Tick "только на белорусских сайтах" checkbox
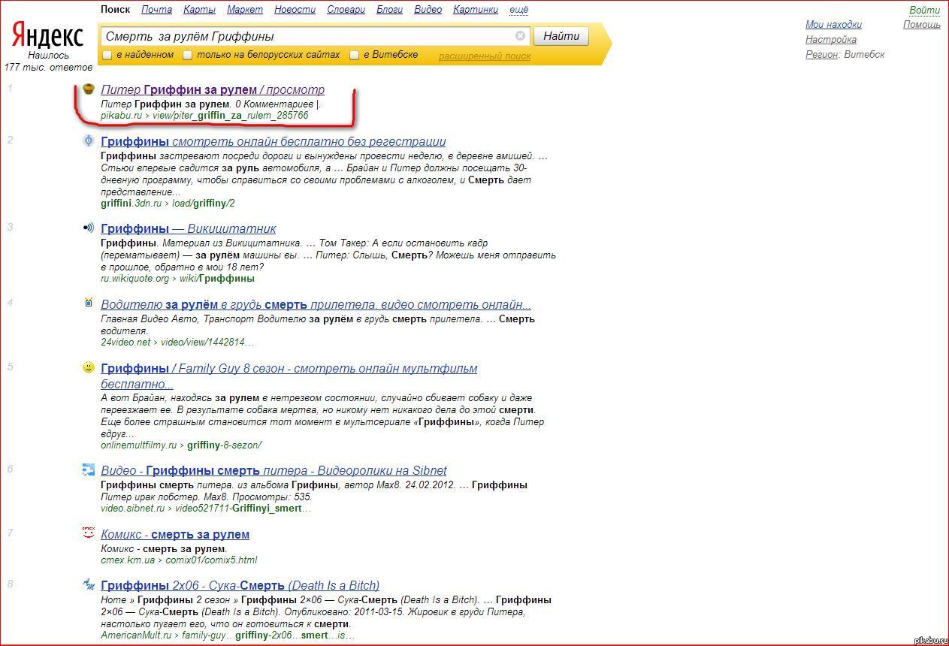This screenshot has height=646, width=949. tap(188, 55)
